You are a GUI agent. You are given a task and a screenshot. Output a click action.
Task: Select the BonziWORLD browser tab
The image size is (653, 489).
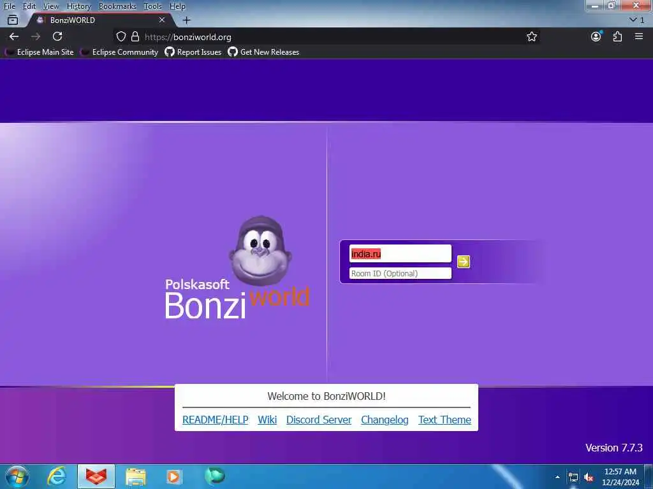[100, 20]
